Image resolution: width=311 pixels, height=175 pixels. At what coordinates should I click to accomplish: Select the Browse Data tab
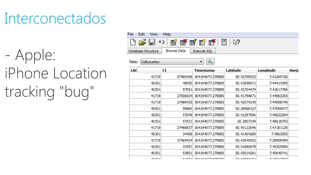176,51
